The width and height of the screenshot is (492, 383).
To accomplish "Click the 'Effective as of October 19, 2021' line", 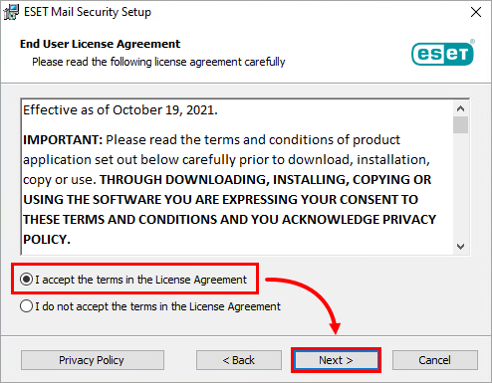I will pyautogui.click(x=121, y=110).
